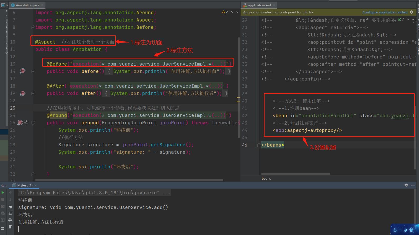Close the application.xml tab
This screenshot has width=419, height=235.
click(274, 5)
